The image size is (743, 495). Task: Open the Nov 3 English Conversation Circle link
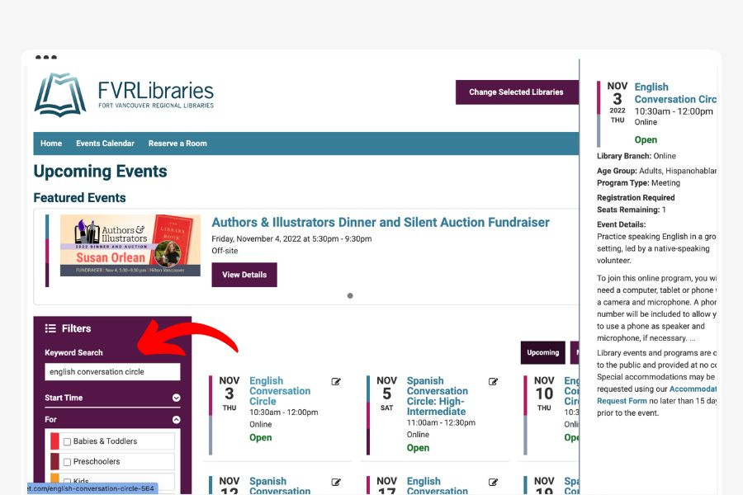pyautogui.click(x=280, y=391)
